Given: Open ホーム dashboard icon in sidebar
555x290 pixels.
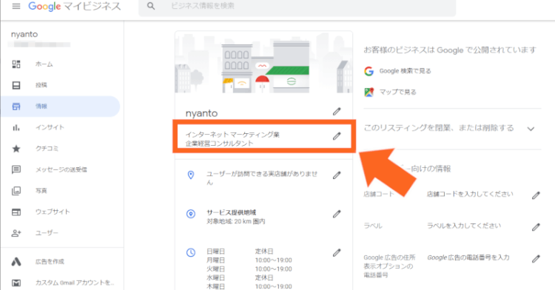Looking at the screenshot, I should 16,64.
